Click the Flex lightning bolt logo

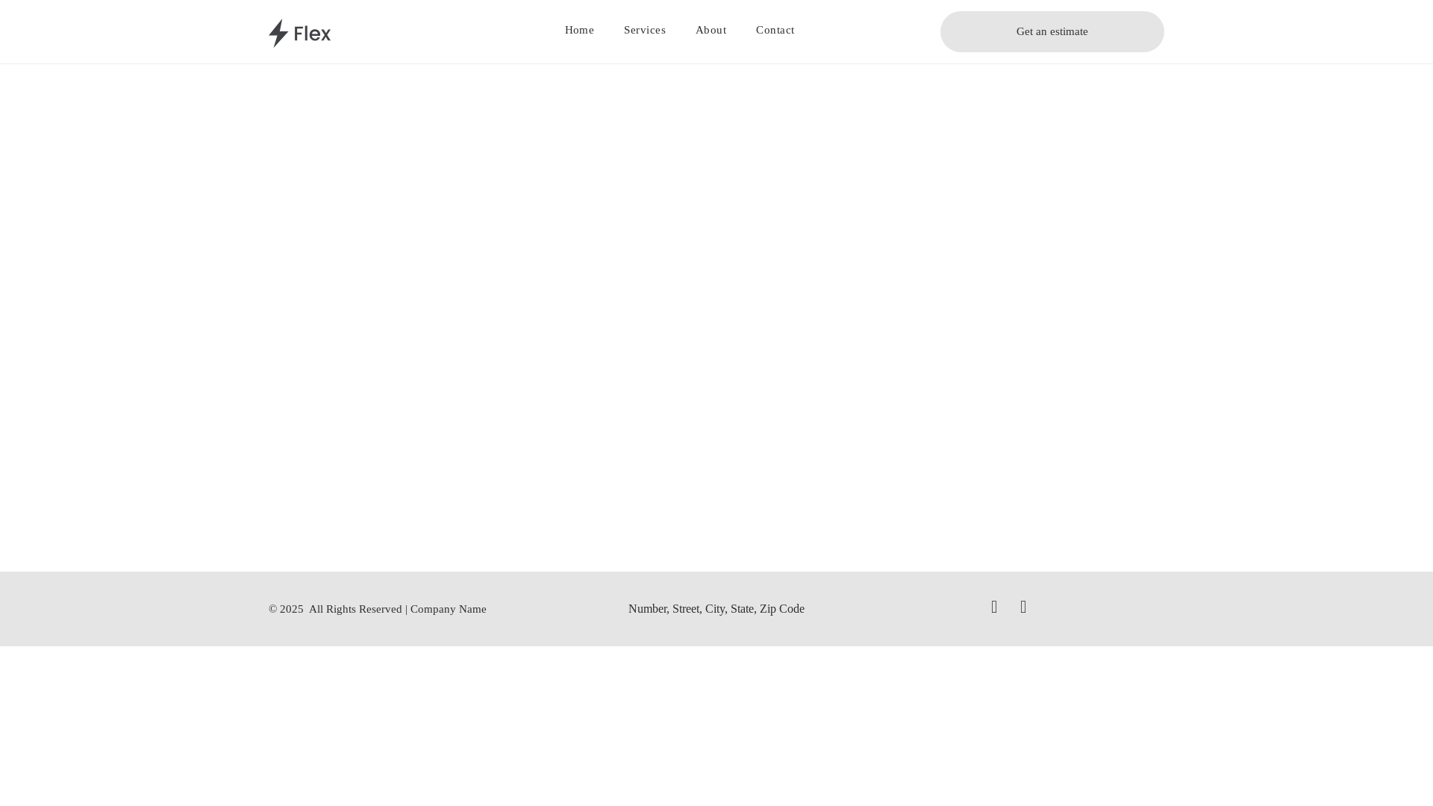pyautogui.click(x=299, y=33)
